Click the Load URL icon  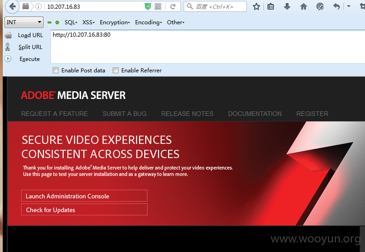tap(8, 35)
